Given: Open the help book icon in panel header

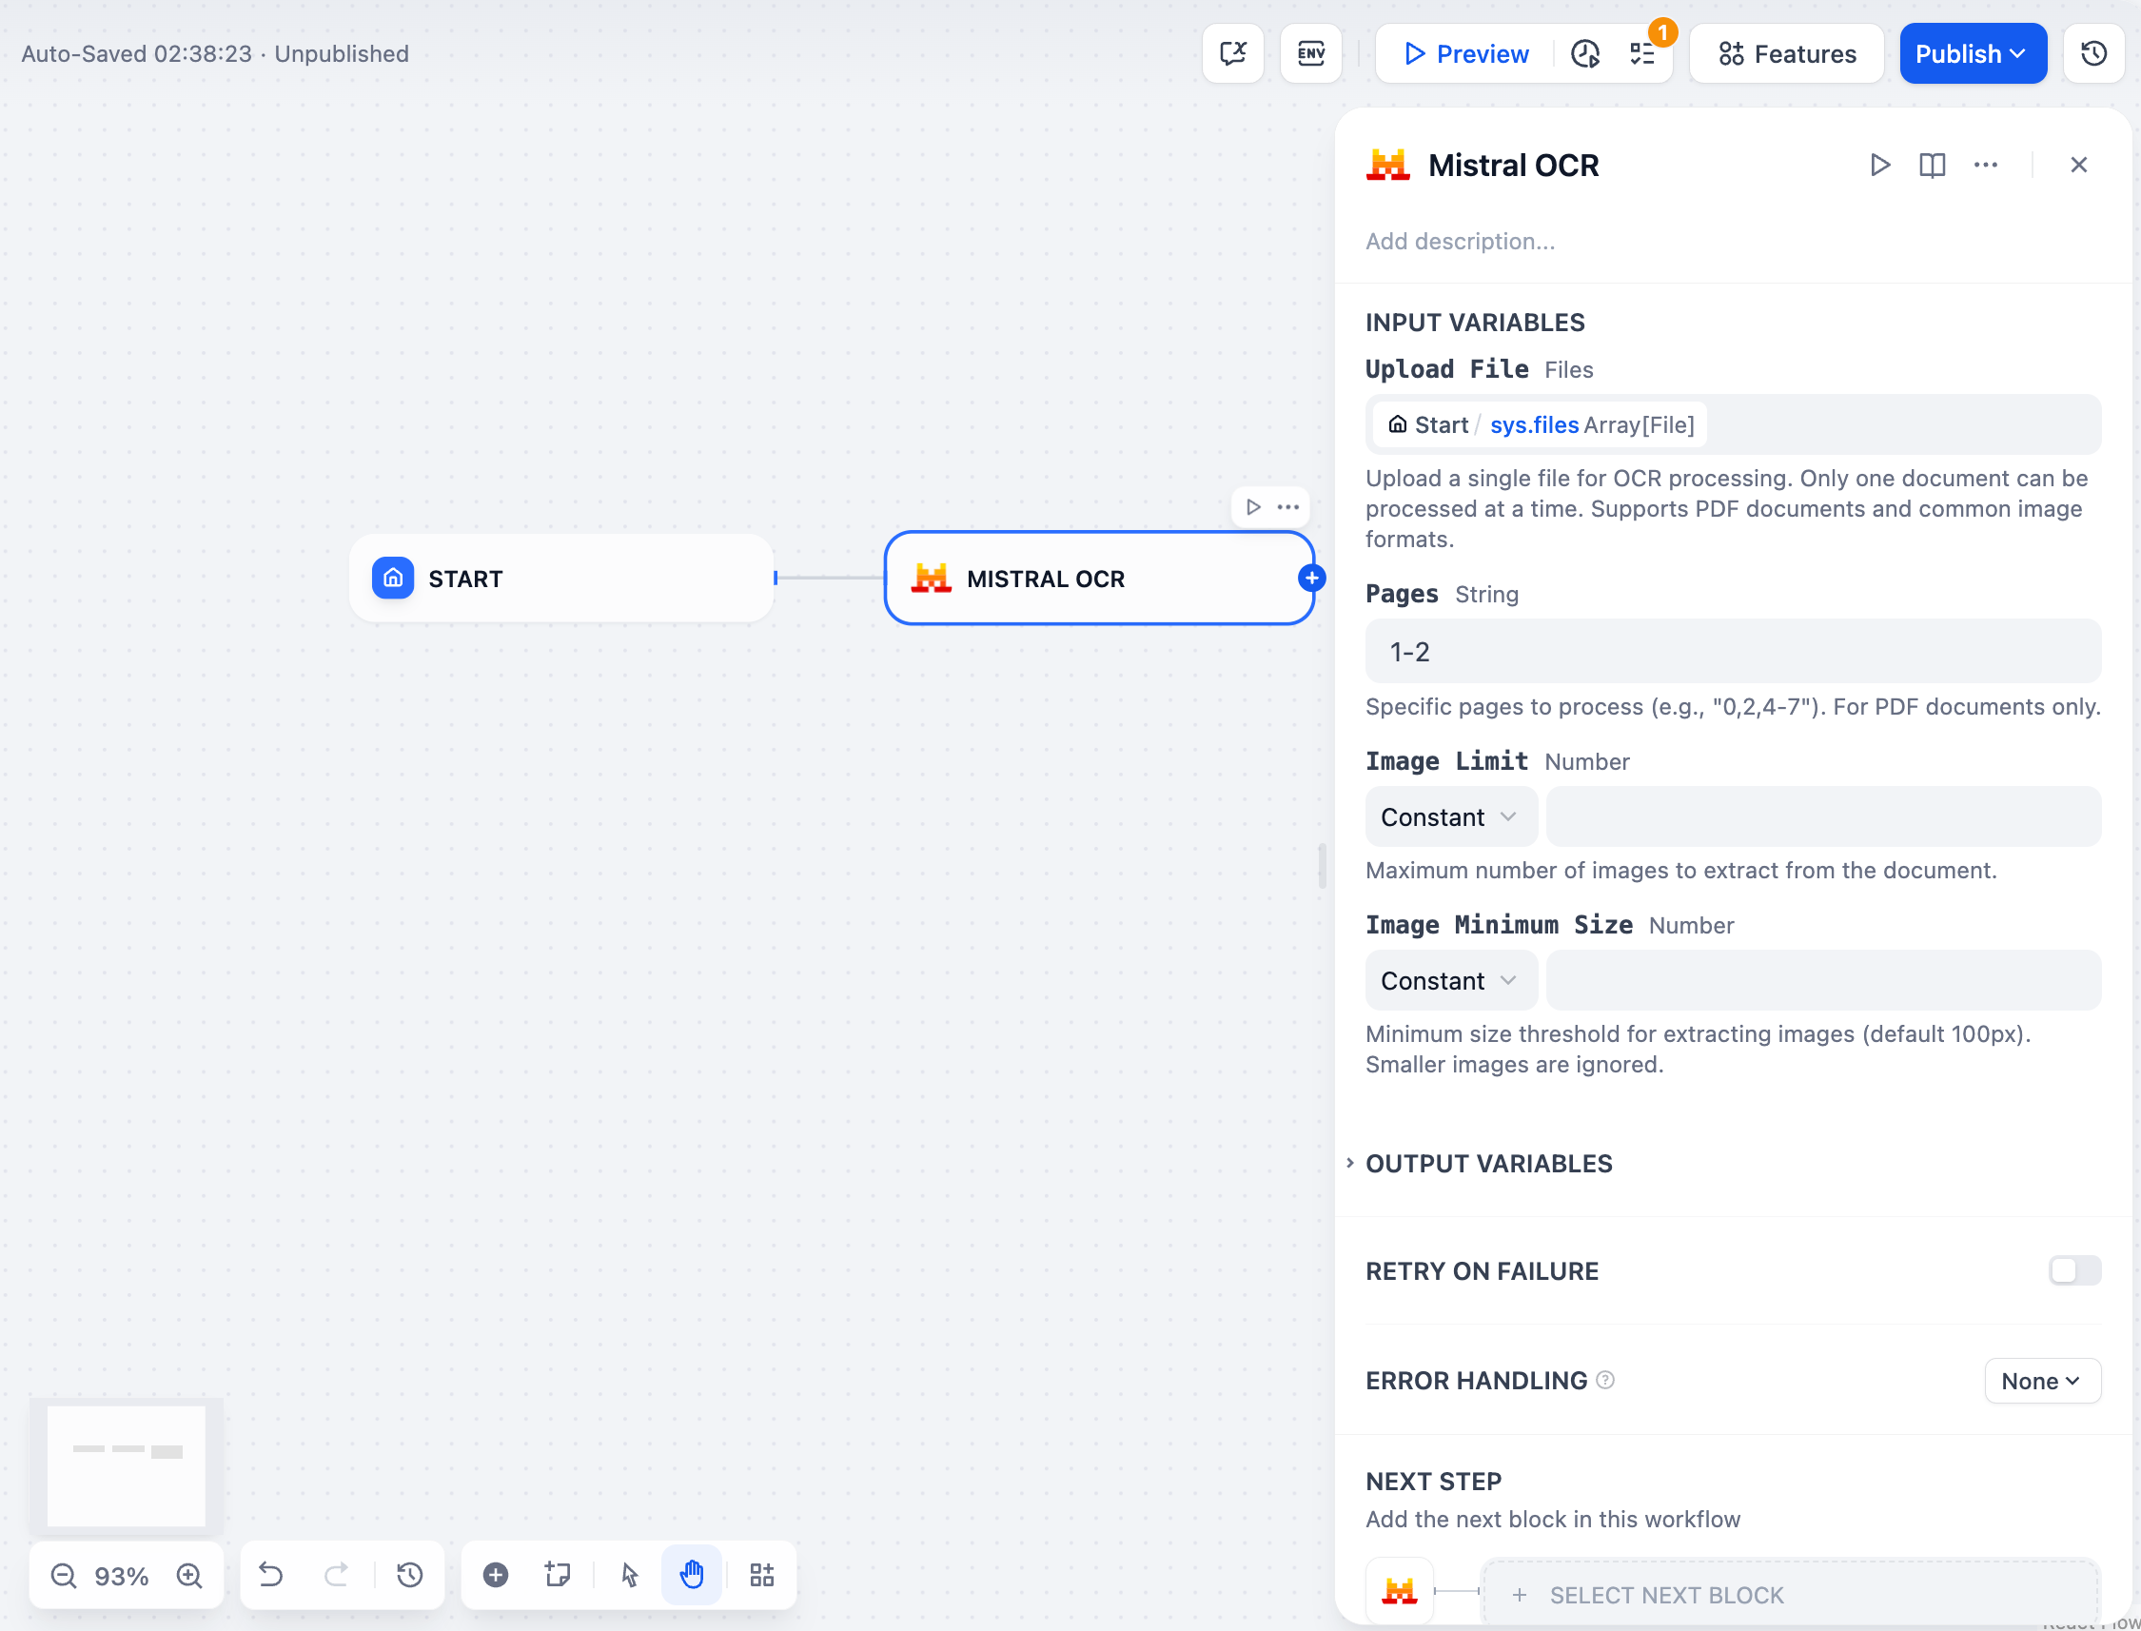Looking at the screenshot, I should 1933,165.
